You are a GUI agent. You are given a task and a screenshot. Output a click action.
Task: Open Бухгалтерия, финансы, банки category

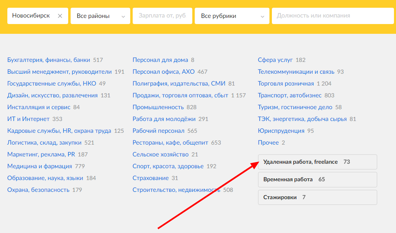pos(49,60)
